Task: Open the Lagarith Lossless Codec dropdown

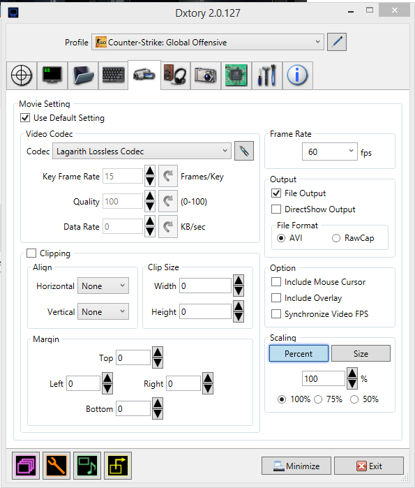Action: click(x=142, y=151)
